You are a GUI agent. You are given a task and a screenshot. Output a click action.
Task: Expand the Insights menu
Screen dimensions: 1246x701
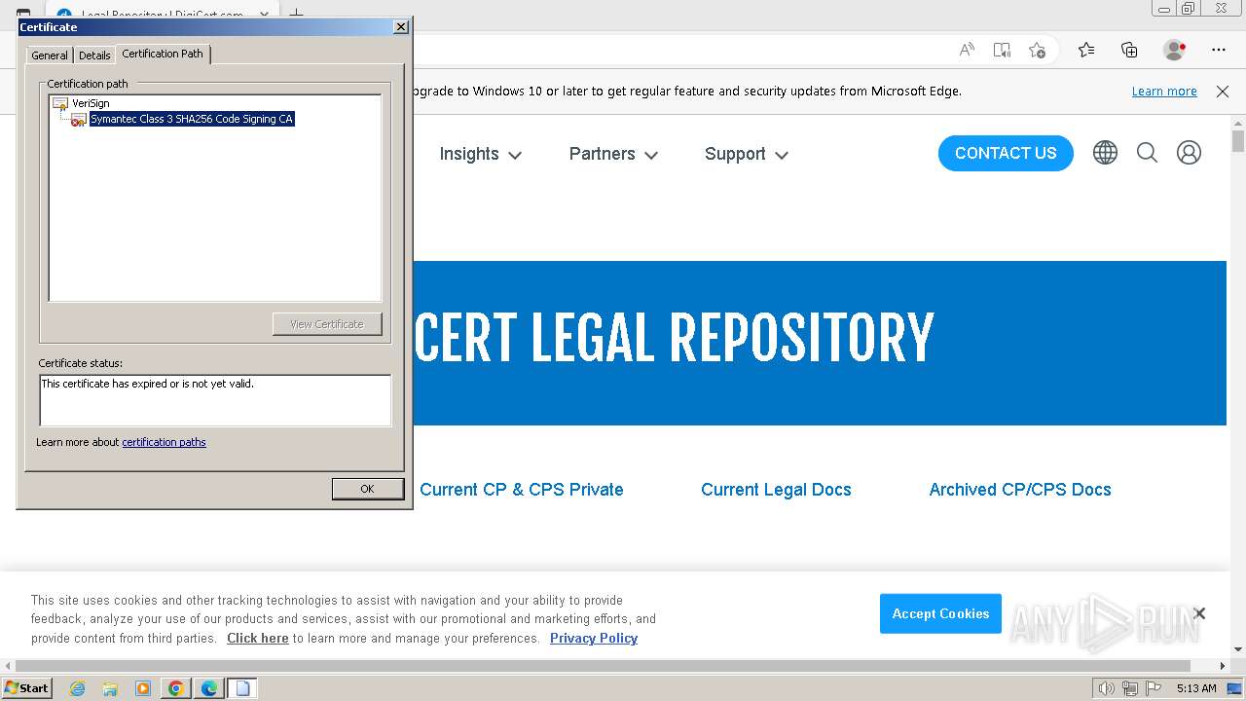tap(481, 154)
